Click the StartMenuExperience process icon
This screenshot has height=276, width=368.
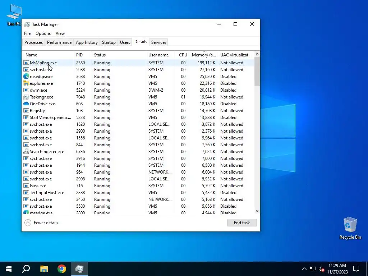pyautogui.click(x=26, y=118)
